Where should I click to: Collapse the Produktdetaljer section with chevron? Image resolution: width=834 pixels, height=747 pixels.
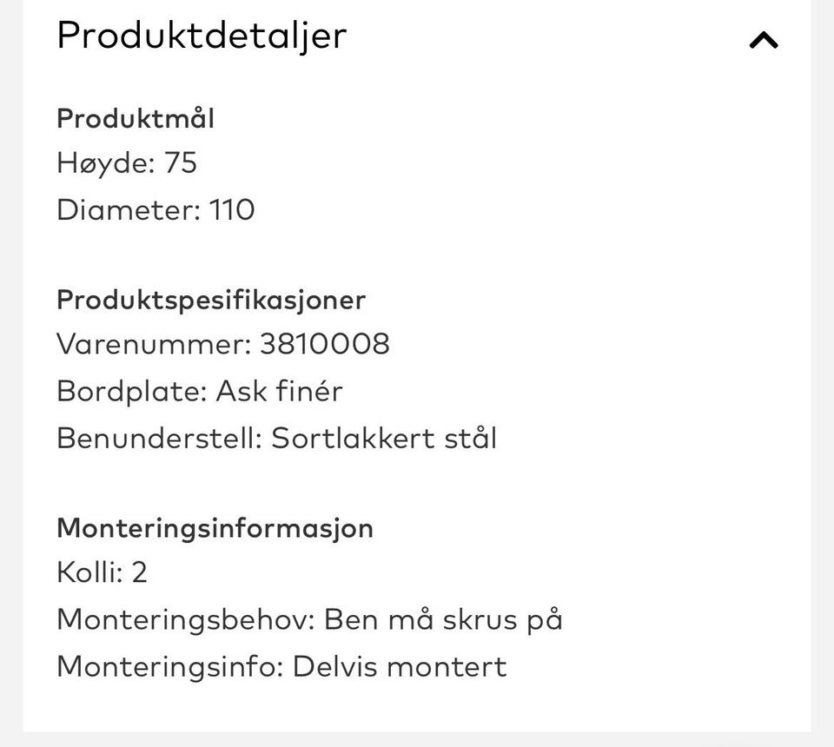pos(764,40)
